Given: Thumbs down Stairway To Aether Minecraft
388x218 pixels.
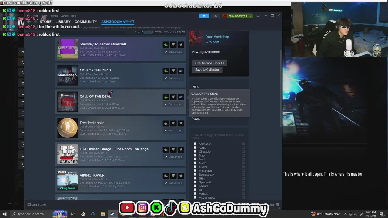Looking at the screenshot, I should pyautogui.click(x=173, y=45).
